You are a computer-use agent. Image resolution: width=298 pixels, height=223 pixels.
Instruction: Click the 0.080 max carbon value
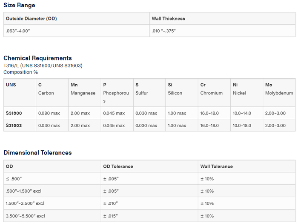49,114
